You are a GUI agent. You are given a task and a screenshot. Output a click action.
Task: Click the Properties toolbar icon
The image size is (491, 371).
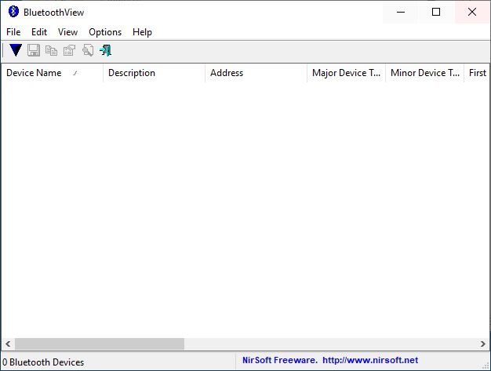click(69, 50)
